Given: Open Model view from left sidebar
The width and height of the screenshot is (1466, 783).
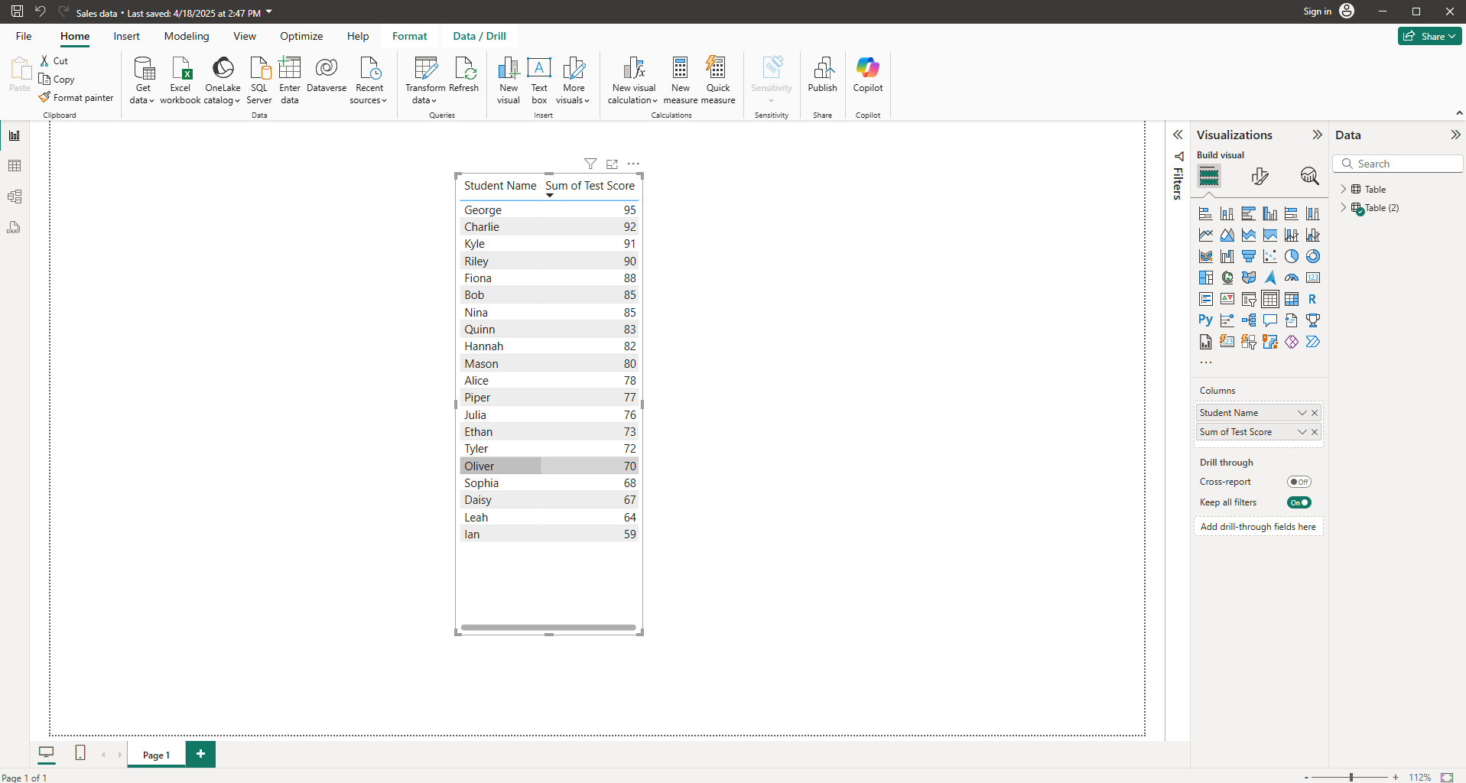Looking at the screenshot, I should 14,197.
